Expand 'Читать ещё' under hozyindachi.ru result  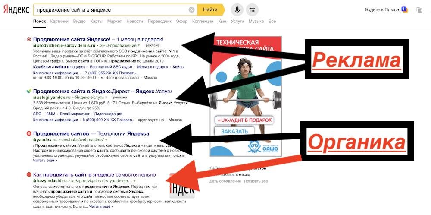click(101, 206)
